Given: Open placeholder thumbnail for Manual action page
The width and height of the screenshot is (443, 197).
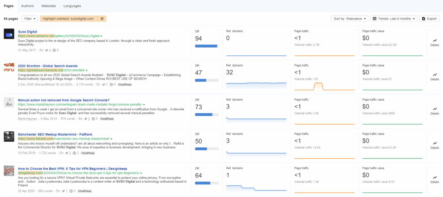Looking at the screenshot, I should click(9, 102).
